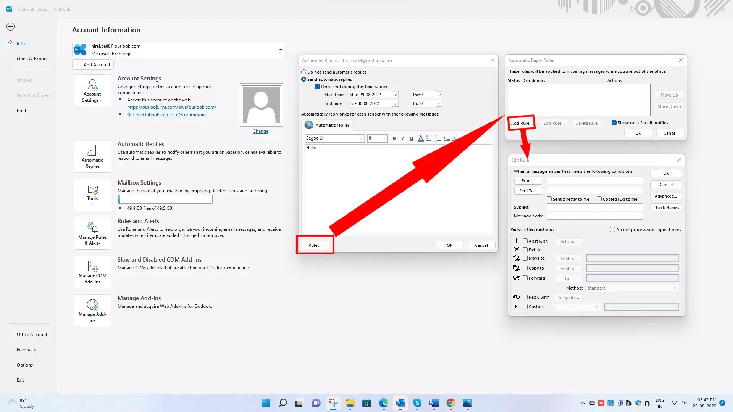The width and height of the screenshot is (733, 412).
Task: Open Manage COM Add-ins
Action: coord(92,272)
